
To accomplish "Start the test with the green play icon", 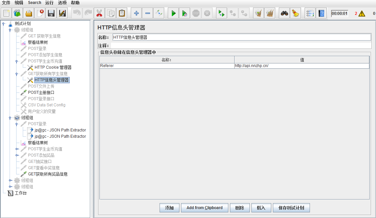I will click(x=173, y=13).
